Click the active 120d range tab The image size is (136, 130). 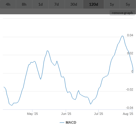coord(94,4)
